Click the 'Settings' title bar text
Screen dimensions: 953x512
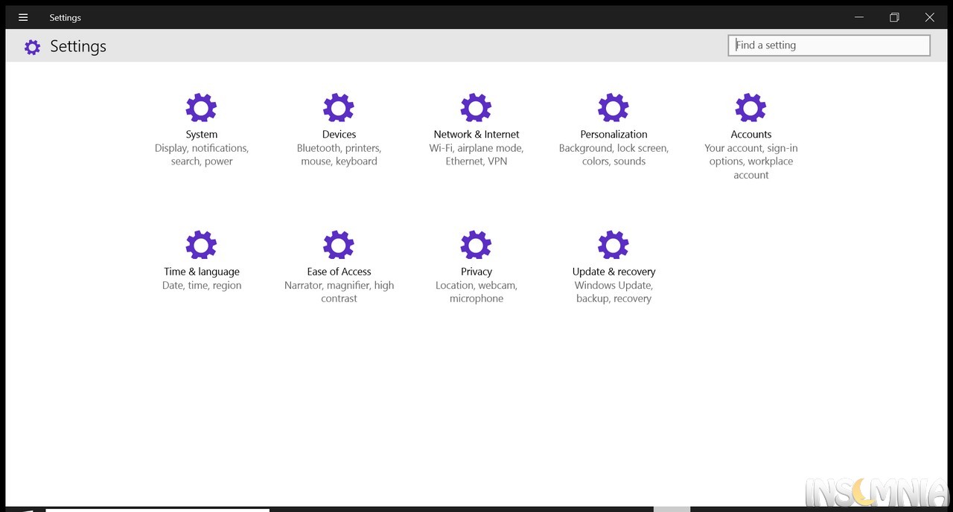coord(66,18)
